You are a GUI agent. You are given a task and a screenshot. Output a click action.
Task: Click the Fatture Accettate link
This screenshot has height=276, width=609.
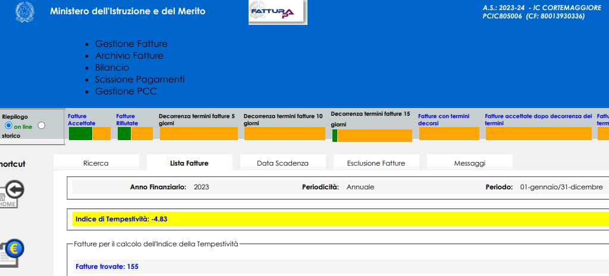81,119
